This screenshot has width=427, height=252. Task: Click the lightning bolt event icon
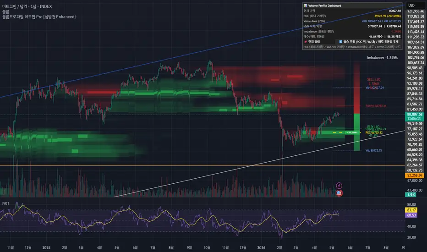tap(339, 186)
